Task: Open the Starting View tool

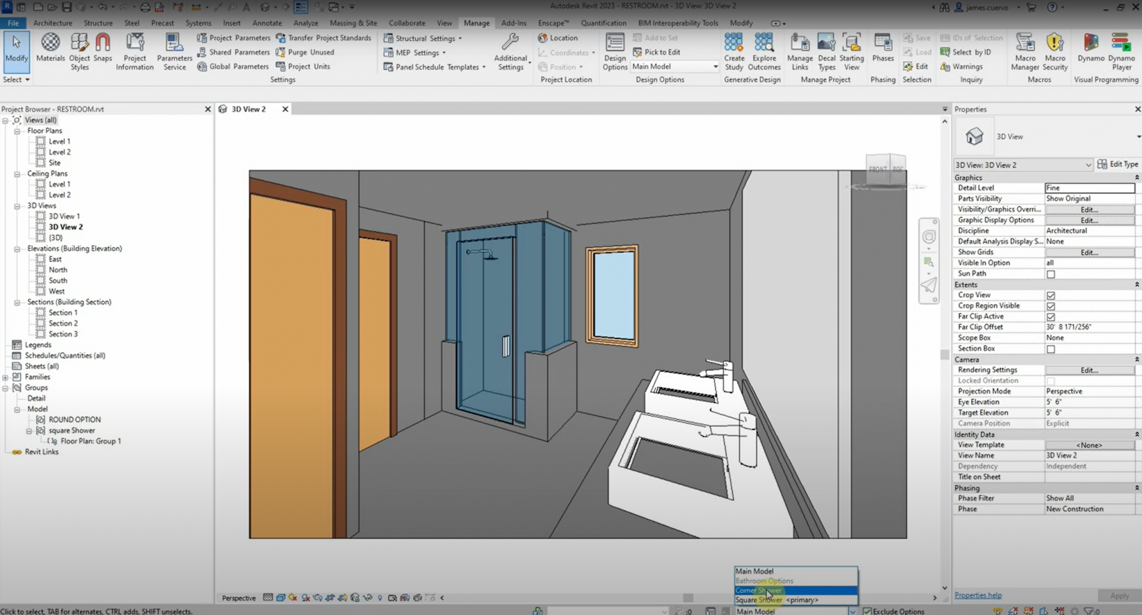Action: click(851, 50)
